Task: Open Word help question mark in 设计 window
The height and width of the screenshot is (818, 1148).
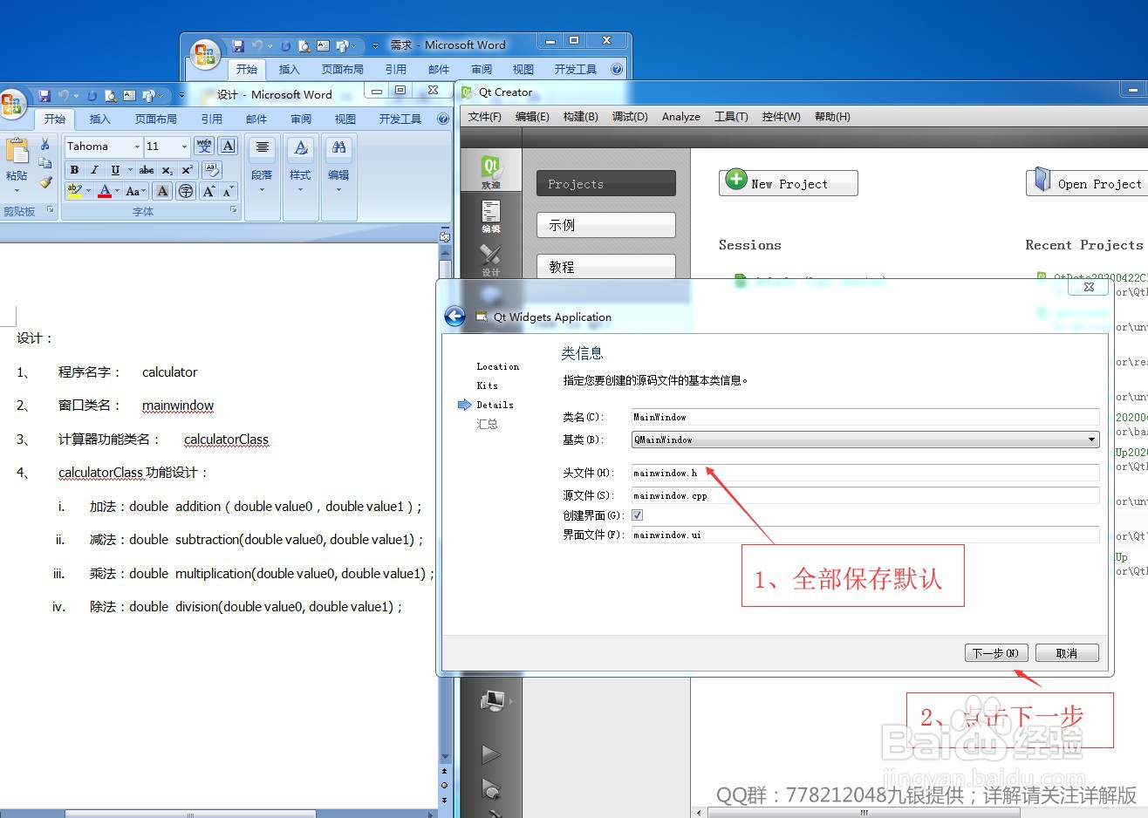Action: (443, 119)
